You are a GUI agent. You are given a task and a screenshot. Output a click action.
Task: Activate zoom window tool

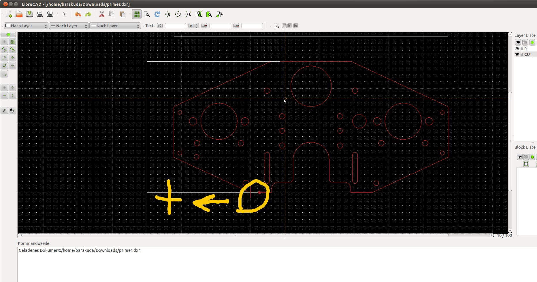[x=209, y=14]
